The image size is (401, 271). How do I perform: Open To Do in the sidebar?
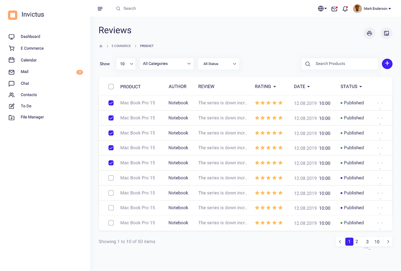26,106
